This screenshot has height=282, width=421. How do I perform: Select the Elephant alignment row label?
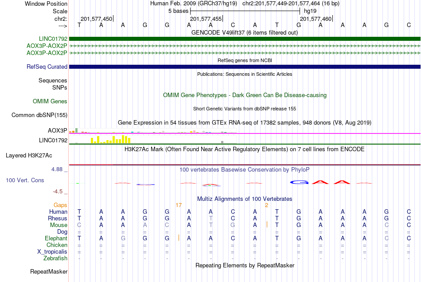pyautogui.click(x=56, y=238)
